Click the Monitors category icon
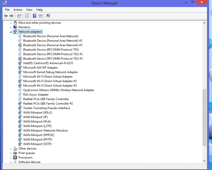This screenshot has height=170, width=212. coord(15,27)
